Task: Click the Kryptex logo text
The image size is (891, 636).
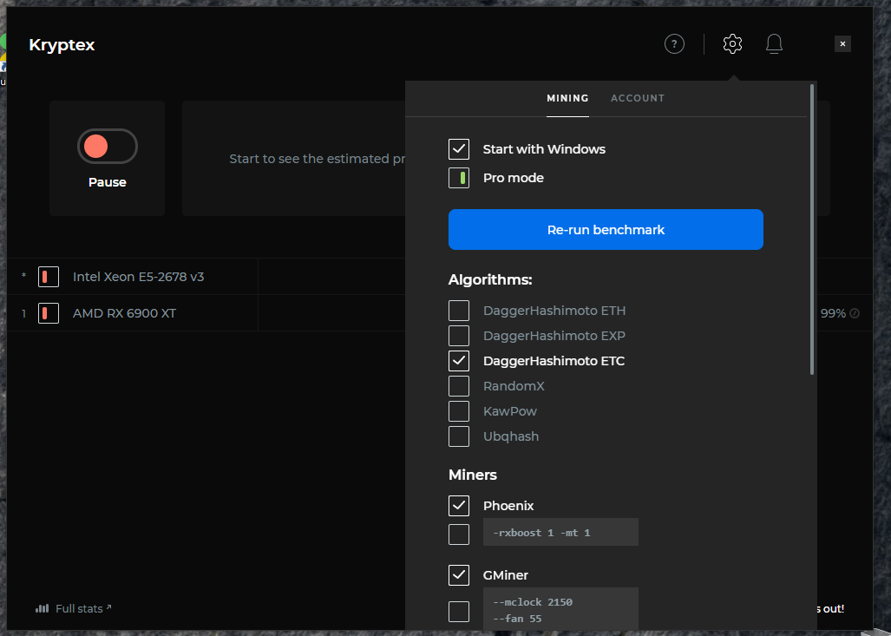Action: (x=62, y=45)
